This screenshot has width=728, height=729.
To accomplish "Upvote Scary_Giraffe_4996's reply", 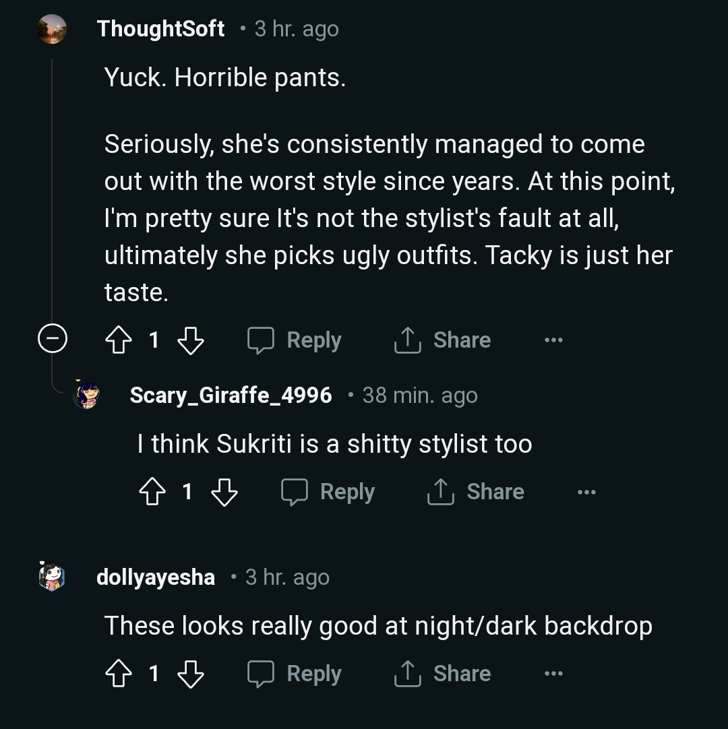I will (152, 492).
